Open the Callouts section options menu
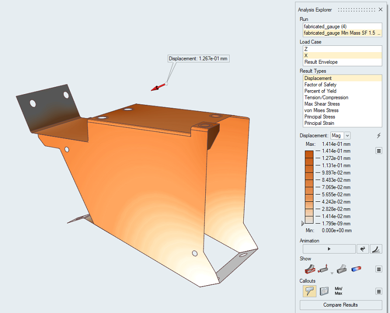This screenshot has width=390, height=313. click(379, 292)
